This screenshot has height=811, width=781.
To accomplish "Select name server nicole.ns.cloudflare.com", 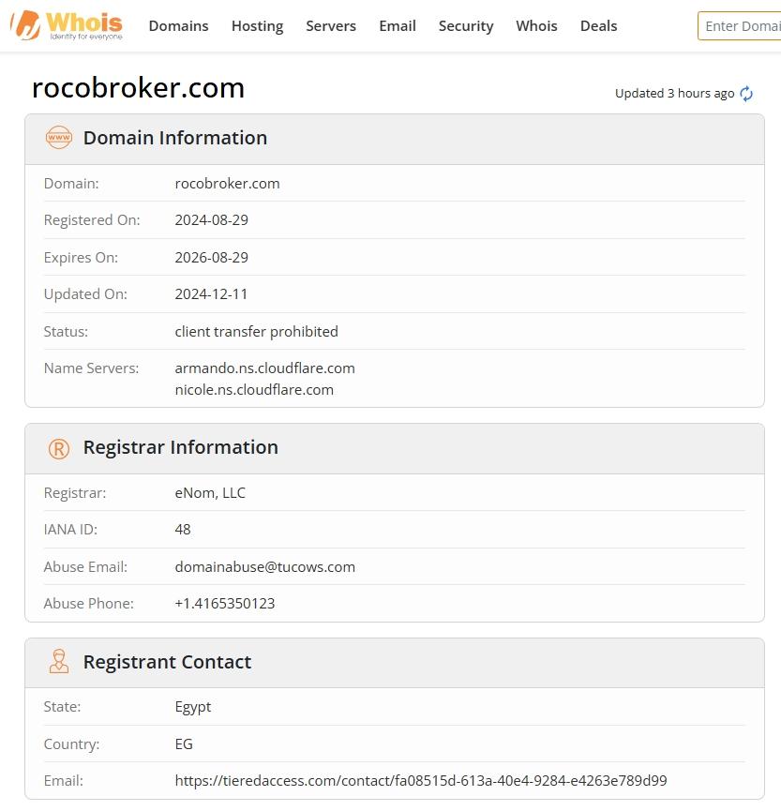I will click(x=254, y=390).
